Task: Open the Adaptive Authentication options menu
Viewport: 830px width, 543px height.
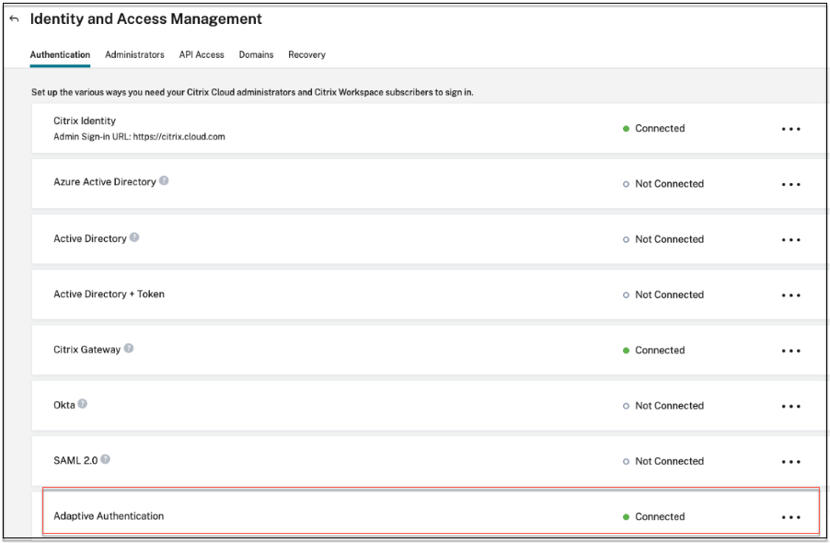Action: click(x=790, y=517)
